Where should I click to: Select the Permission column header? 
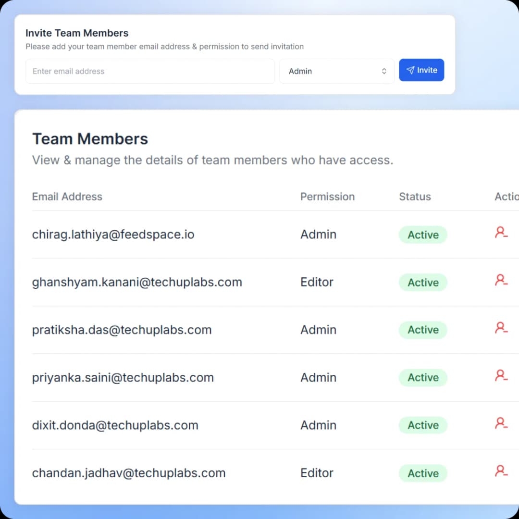pyautogui.click(x=327, y=197)
